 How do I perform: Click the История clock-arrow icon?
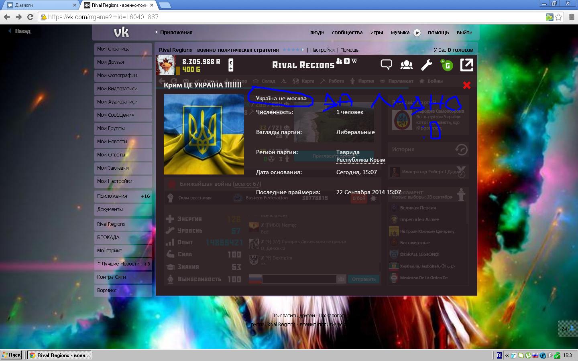[461, 150]
